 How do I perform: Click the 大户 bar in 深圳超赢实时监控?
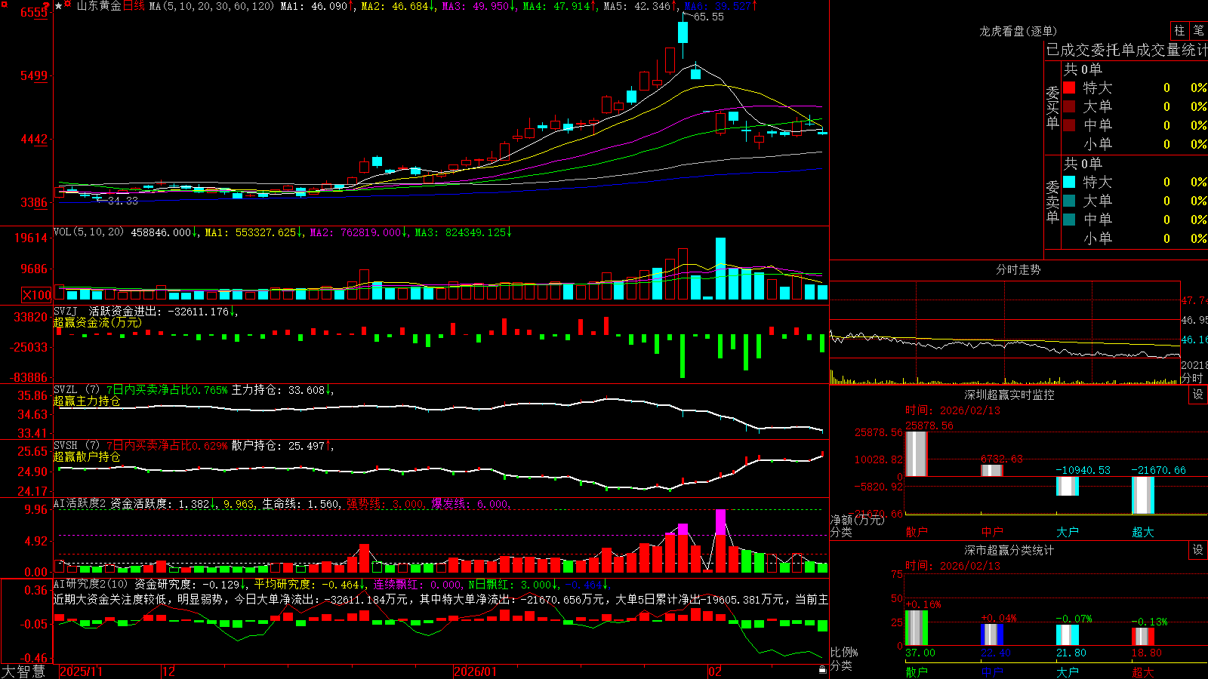click(1068, 486)
